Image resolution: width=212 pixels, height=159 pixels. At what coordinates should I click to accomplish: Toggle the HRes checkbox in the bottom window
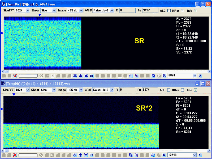tap(182, 90)
